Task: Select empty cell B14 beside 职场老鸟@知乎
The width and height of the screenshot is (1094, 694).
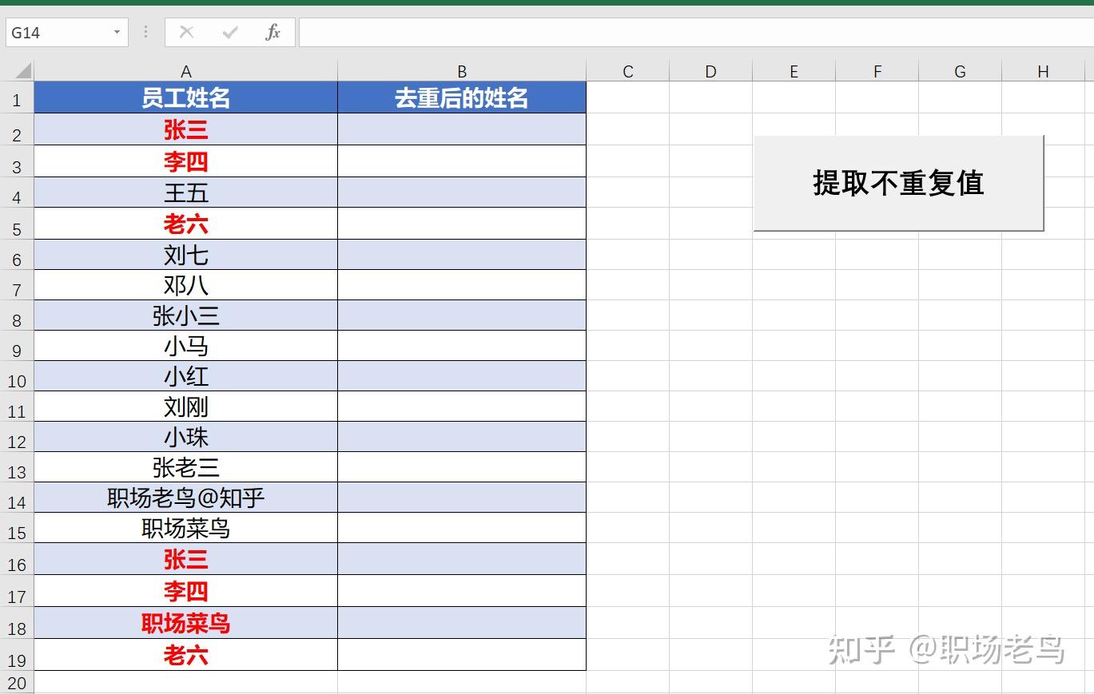Action: 462,498
